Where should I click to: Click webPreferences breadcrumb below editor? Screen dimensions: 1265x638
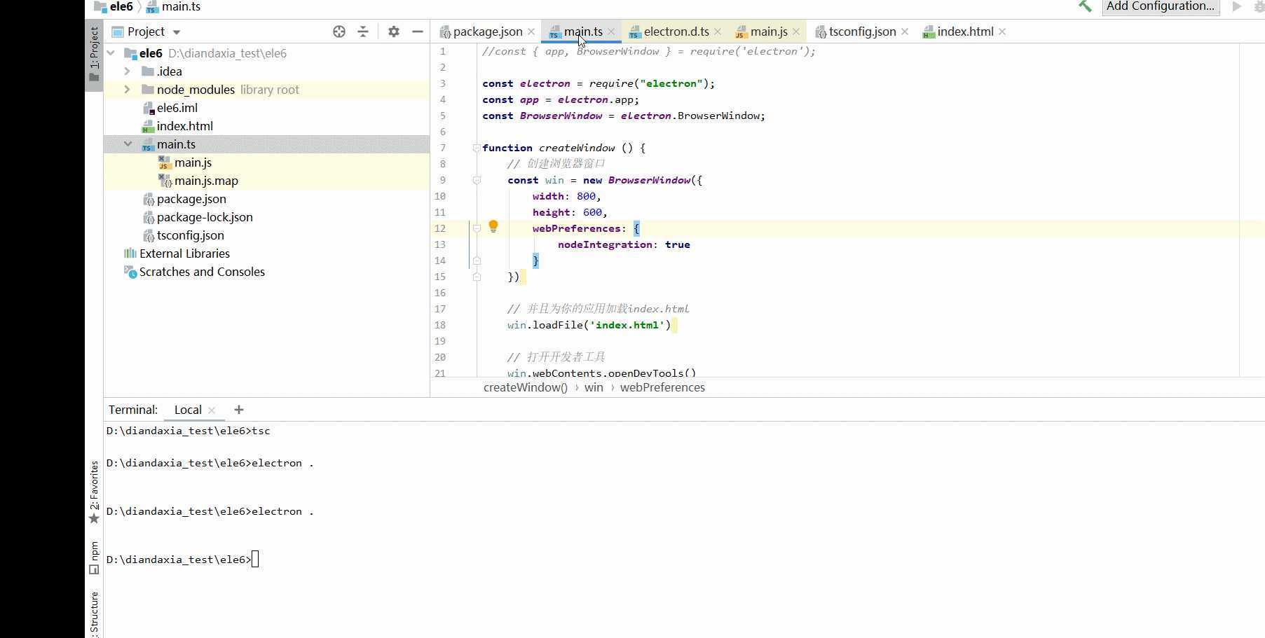(x=662, y=387)
